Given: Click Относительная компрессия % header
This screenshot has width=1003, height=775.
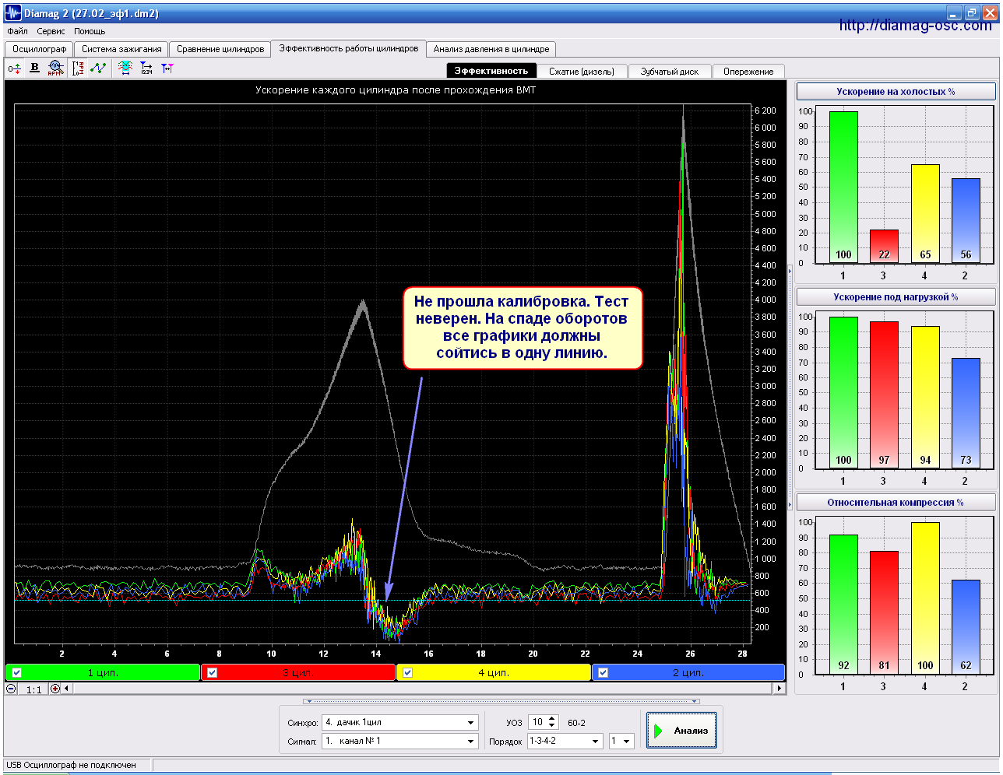Looking at the screenshot, I should [x=896, y=503].
